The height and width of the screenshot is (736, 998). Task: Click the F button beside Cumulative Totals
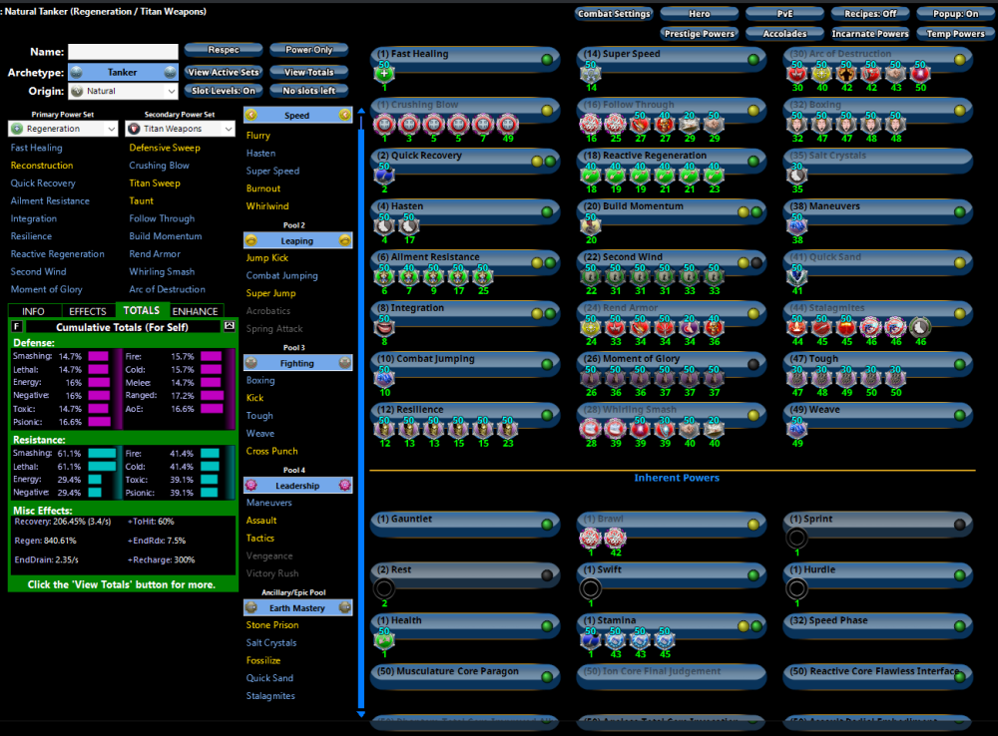tap(17, 326)
